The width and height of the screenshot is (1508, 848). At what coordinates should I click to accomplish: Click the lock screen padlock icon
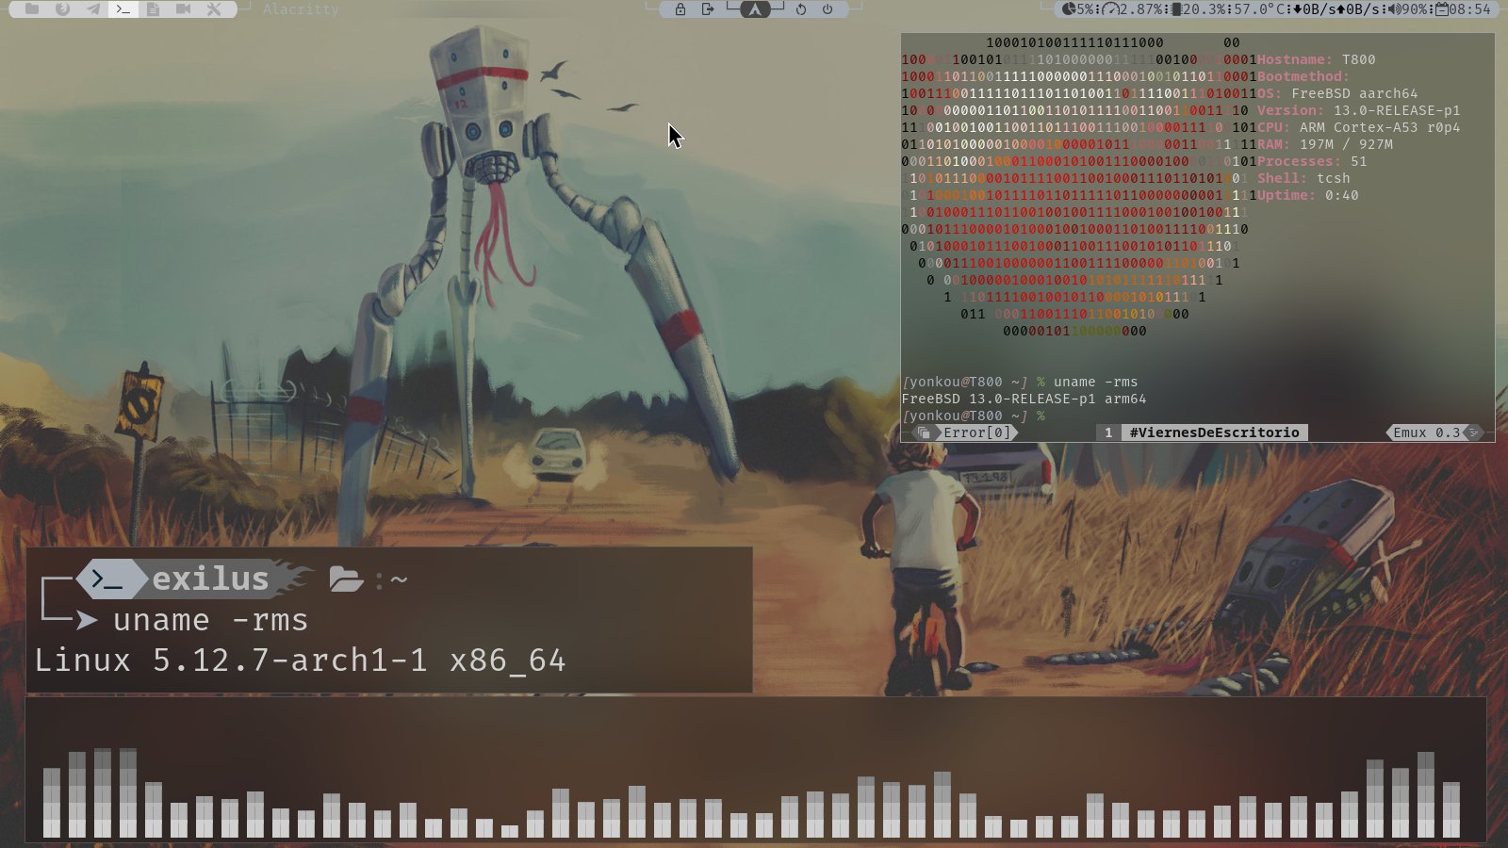pos(680,9)
